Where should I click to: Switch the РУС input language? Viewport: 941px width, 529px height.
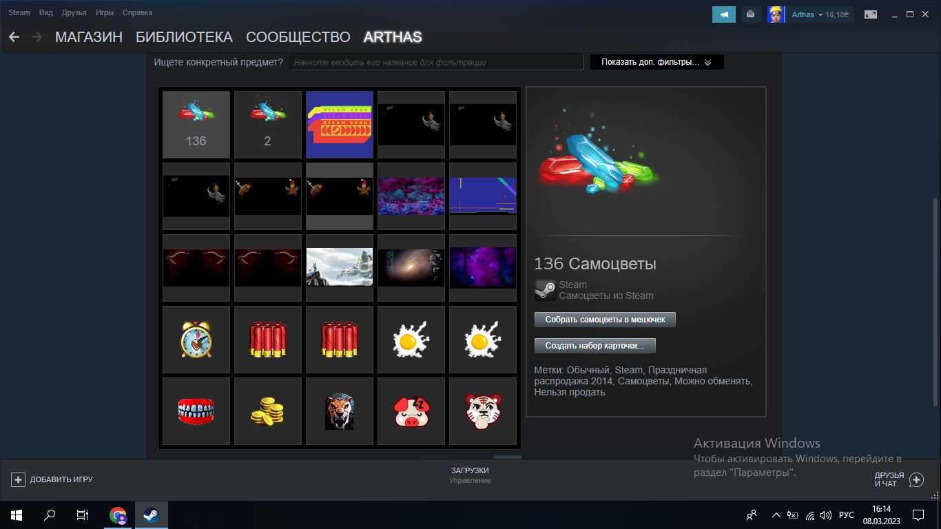(x=847, y=515)
